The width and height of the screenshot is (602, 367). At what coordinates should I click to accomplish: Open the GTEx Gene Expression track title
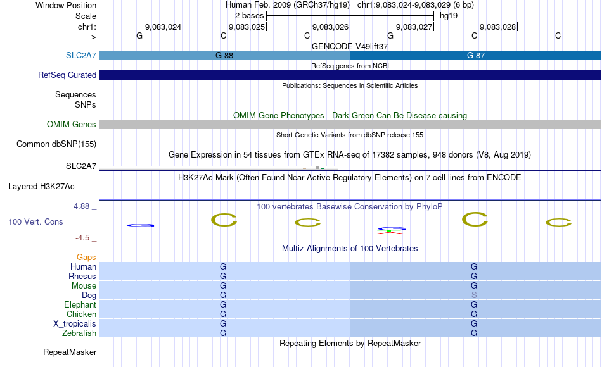[350, 155]
